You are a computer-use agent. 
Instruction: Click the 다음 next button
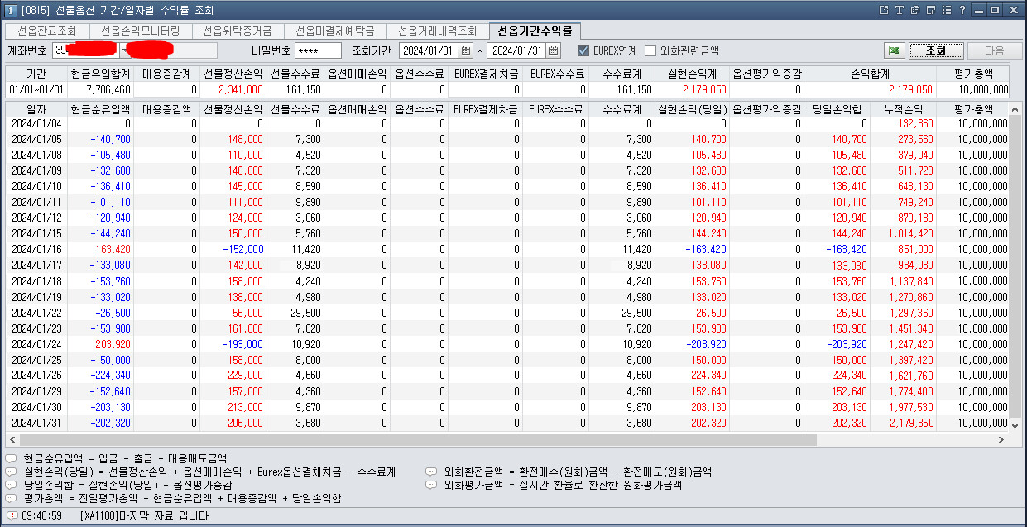[x=994, y=50]
